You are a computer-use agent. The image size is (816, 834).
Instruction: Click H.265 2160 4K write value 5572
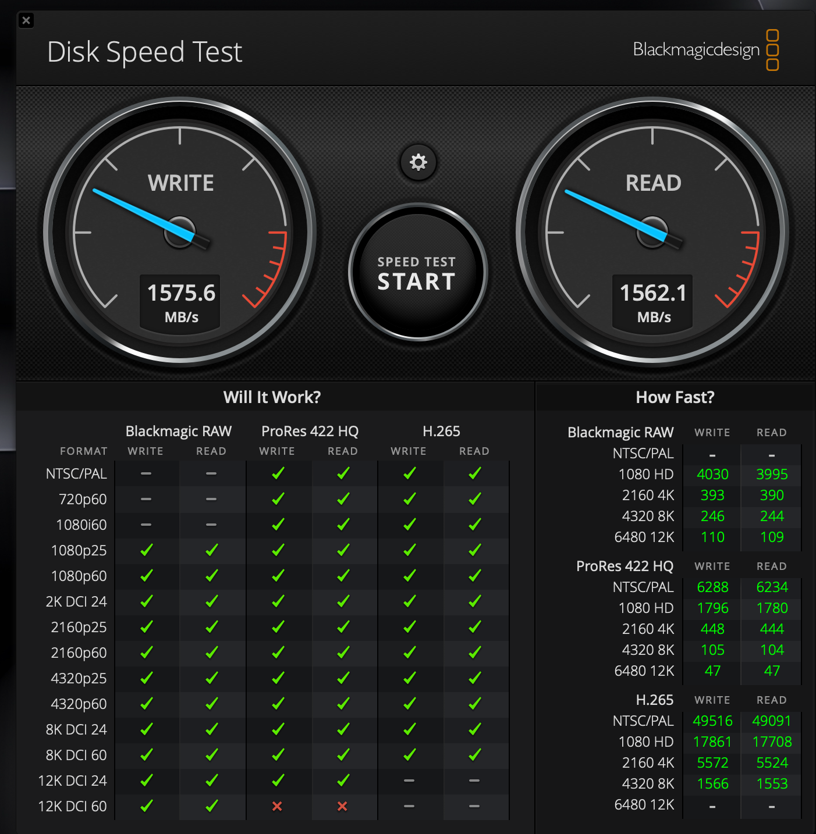(712, 762)
